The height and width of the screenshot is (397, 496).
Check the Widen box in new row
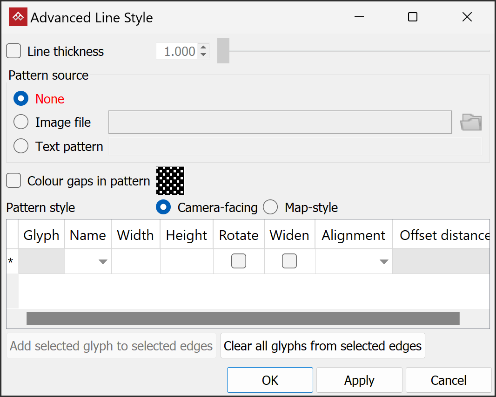coord(289,261)
